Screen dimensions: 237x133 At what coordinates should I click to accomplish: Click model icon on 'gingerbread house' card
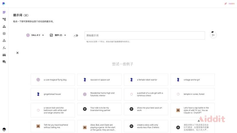pos(38,94)
